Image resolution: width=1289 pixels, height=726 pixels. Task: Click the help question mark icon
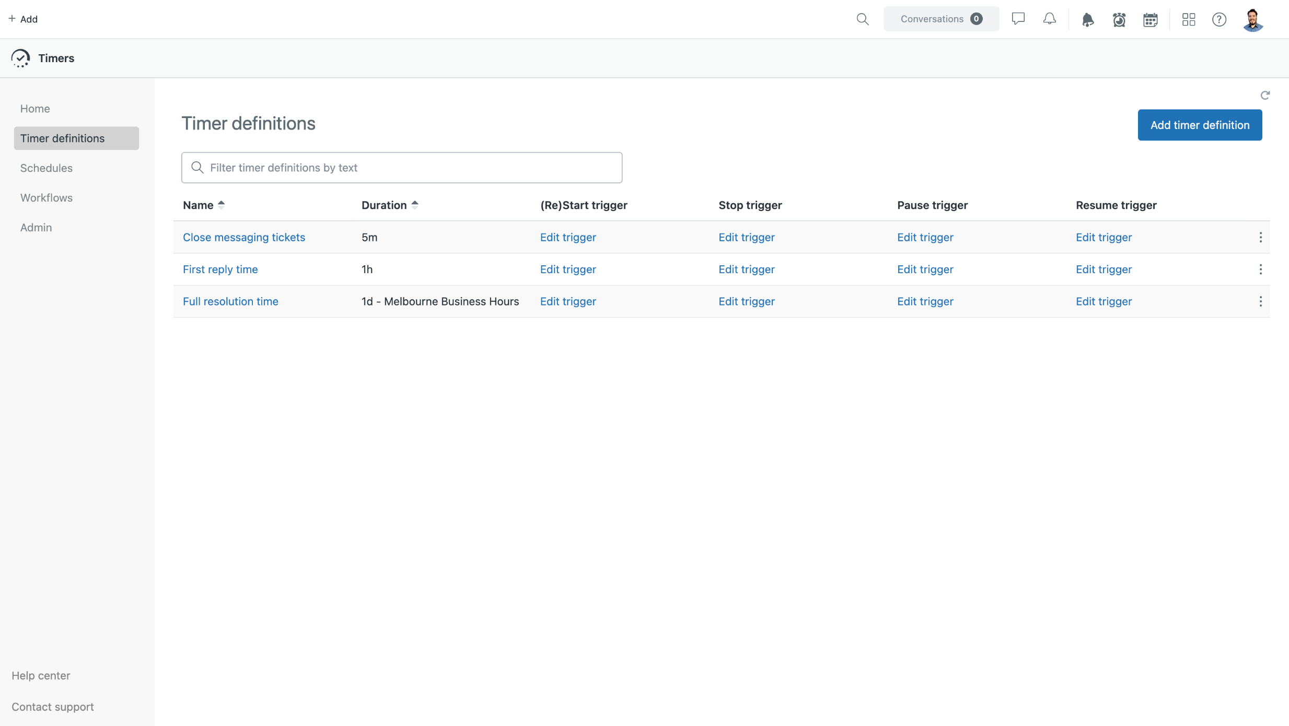1219,19
